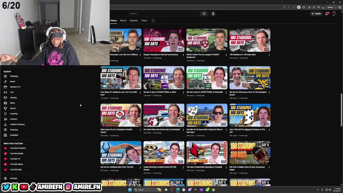343x193 pixels.
Task: Switch to the Playlists tab
Action: [134, 21]
